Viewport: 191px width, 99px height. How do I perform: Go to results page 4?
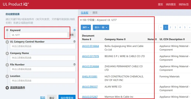[180, 27]
